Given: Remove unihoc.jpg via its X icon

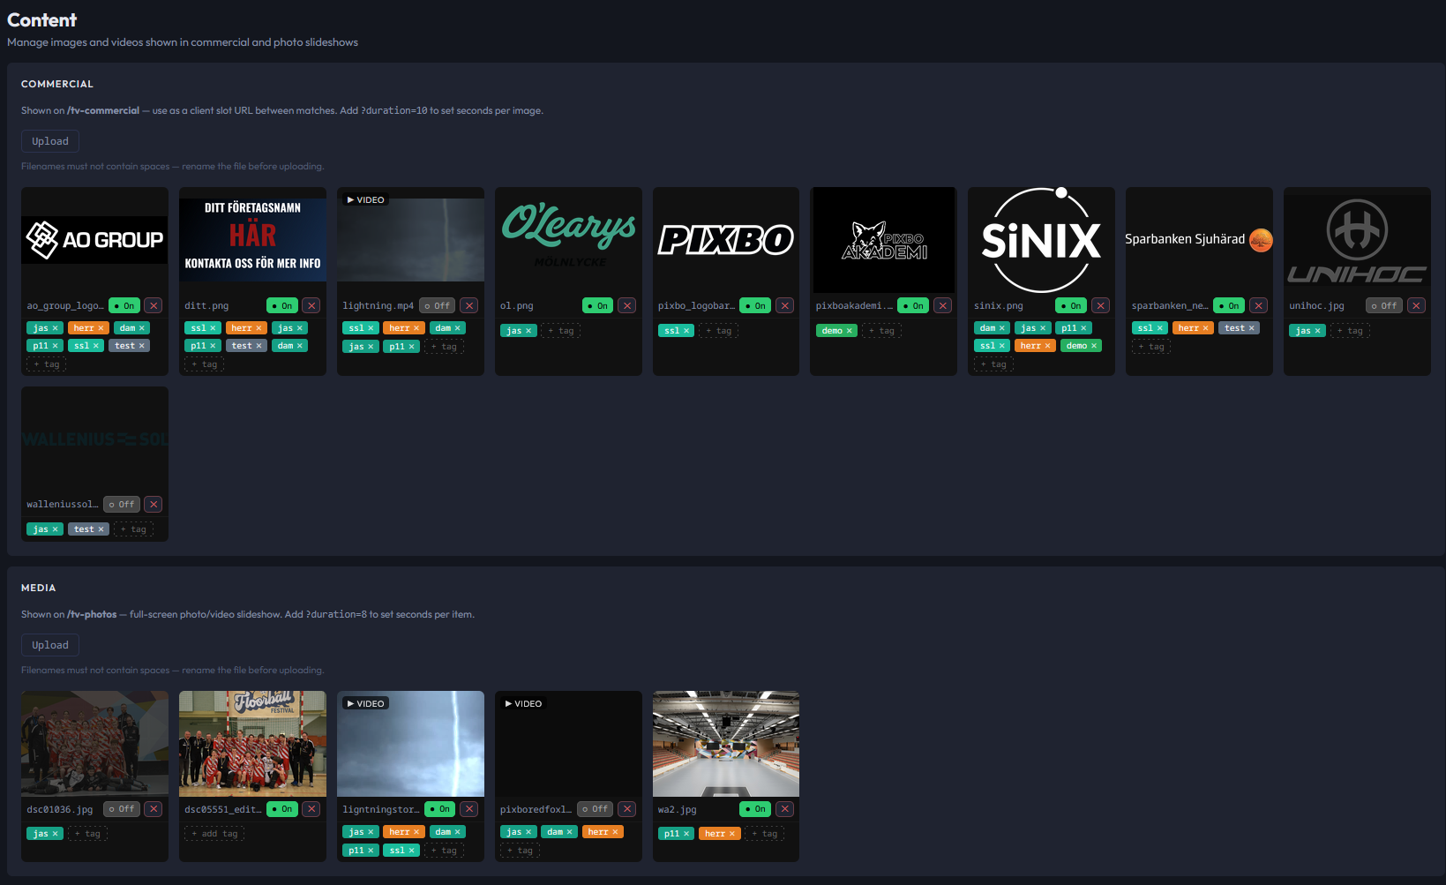Looking at the screenshot, I should [1417, 305].
